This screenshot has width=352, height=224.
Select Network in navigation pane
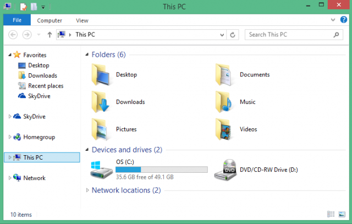[34, 178]
